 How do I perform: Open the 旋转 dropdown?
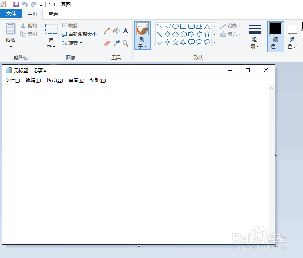pos(72,43)
